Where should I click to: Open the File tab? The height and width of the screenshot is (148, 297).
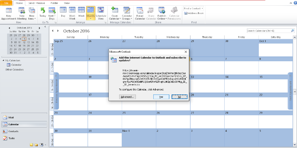coord(6,3)
